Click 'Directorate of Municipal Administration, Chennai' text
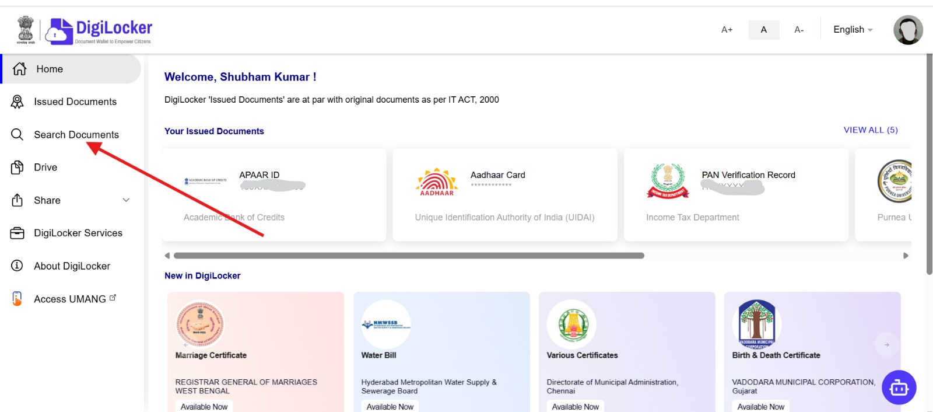The image size is (933, 412). click(x=612, y=386)
